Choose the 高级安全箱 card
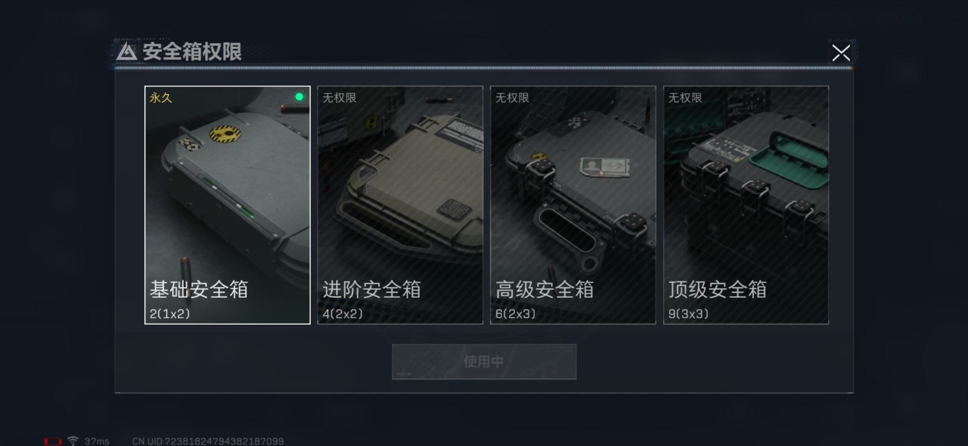Screen dimensions: 968x446 573,205
